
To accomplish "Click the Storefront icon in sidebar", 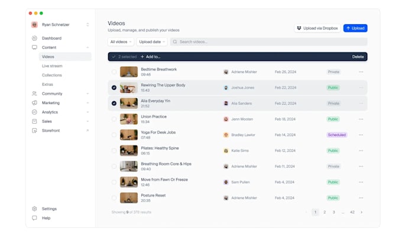I will tap(34, 131).
